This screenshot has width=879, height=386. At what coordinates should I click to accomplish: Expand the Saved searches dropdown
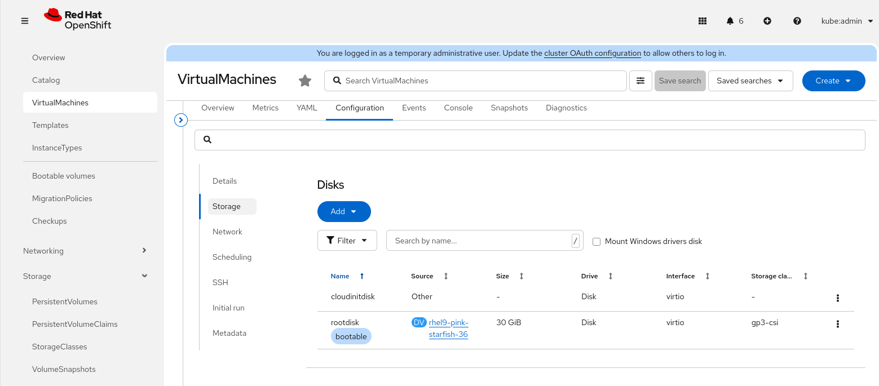click(750, 81)
